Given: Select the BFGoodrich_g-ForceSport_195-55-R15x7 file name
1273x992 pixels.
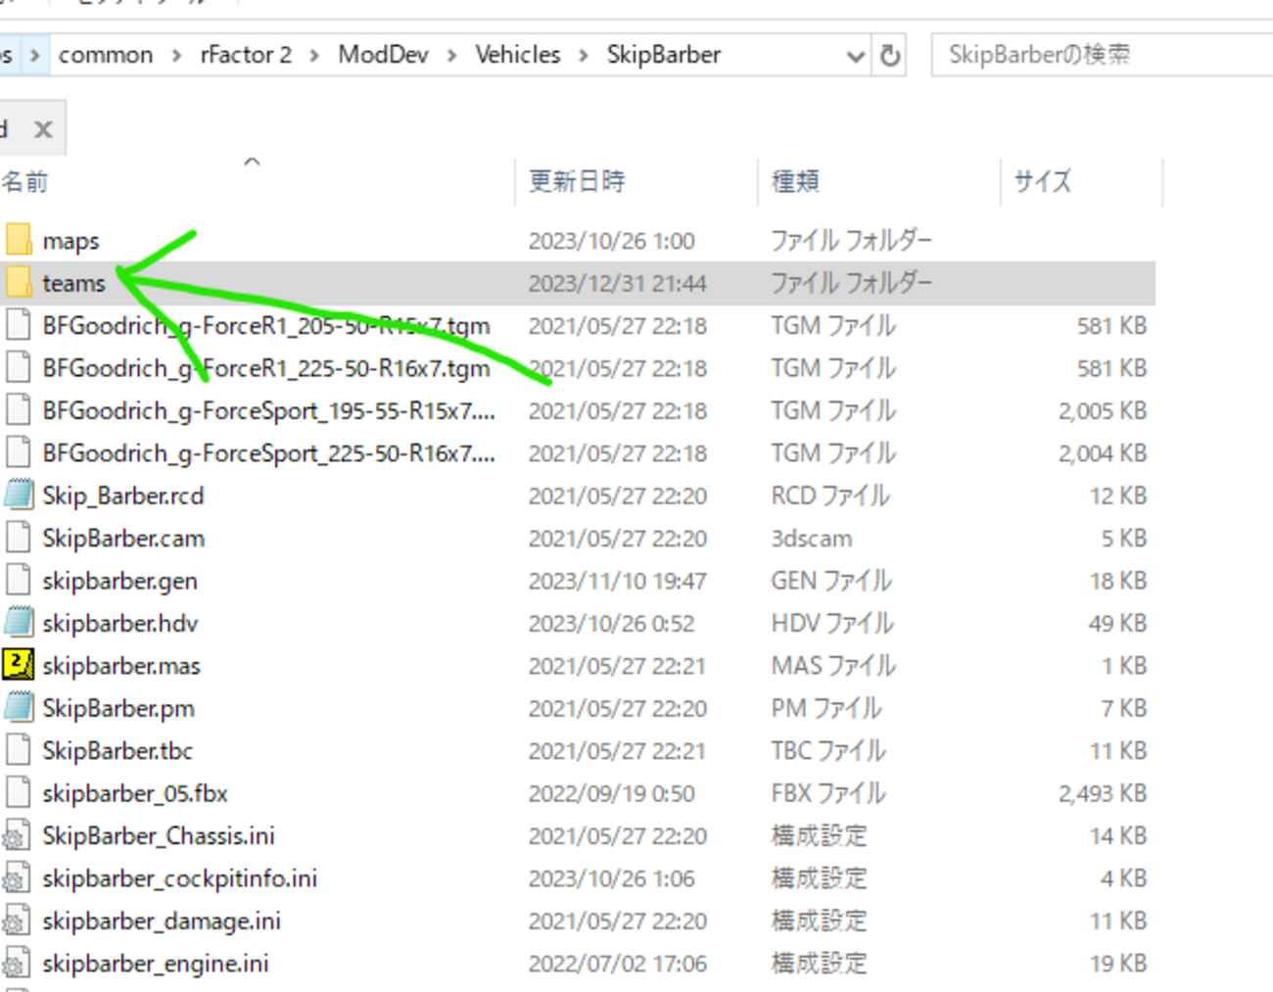Looking at the screenshot, I should pyautogui.click(x=268, y=410).
